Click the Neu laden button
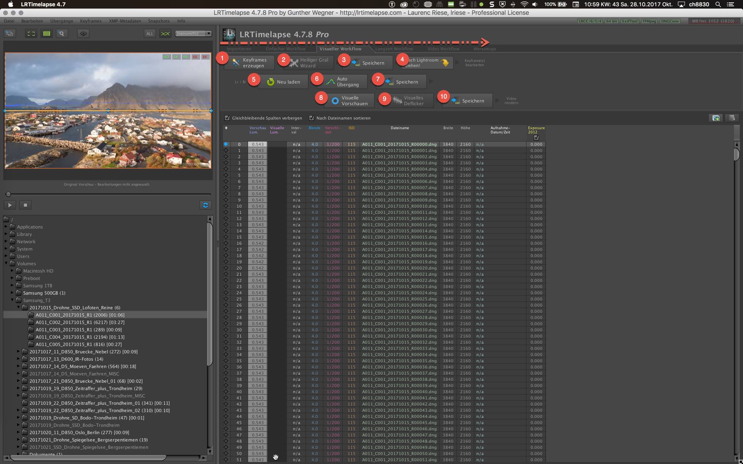 pyautogui.click(x=284, y=82)
